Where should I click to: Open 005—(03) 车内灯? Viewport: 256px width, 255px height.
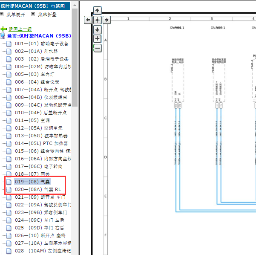[34, 74]
